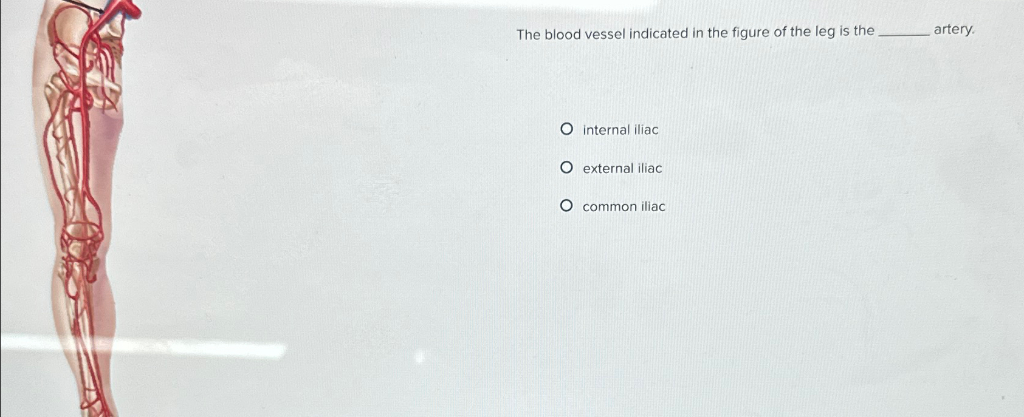Image resolution: width=1024 pixels, height=417 pixels.
Task: Select the internal iliac radio button
Action: coord(568,128)
